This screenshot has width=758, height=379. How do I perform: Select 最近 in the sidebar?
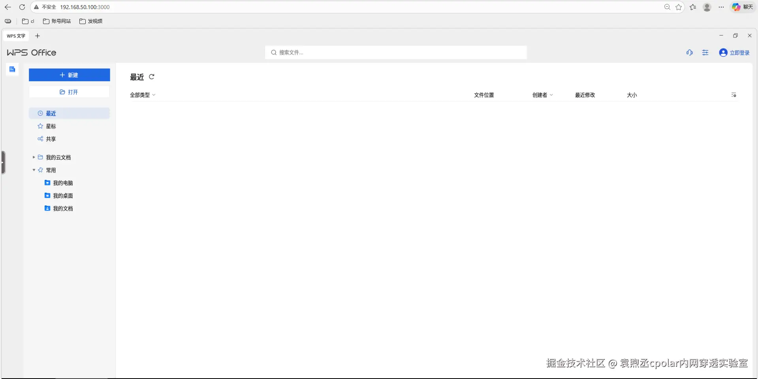click(70, 114)
